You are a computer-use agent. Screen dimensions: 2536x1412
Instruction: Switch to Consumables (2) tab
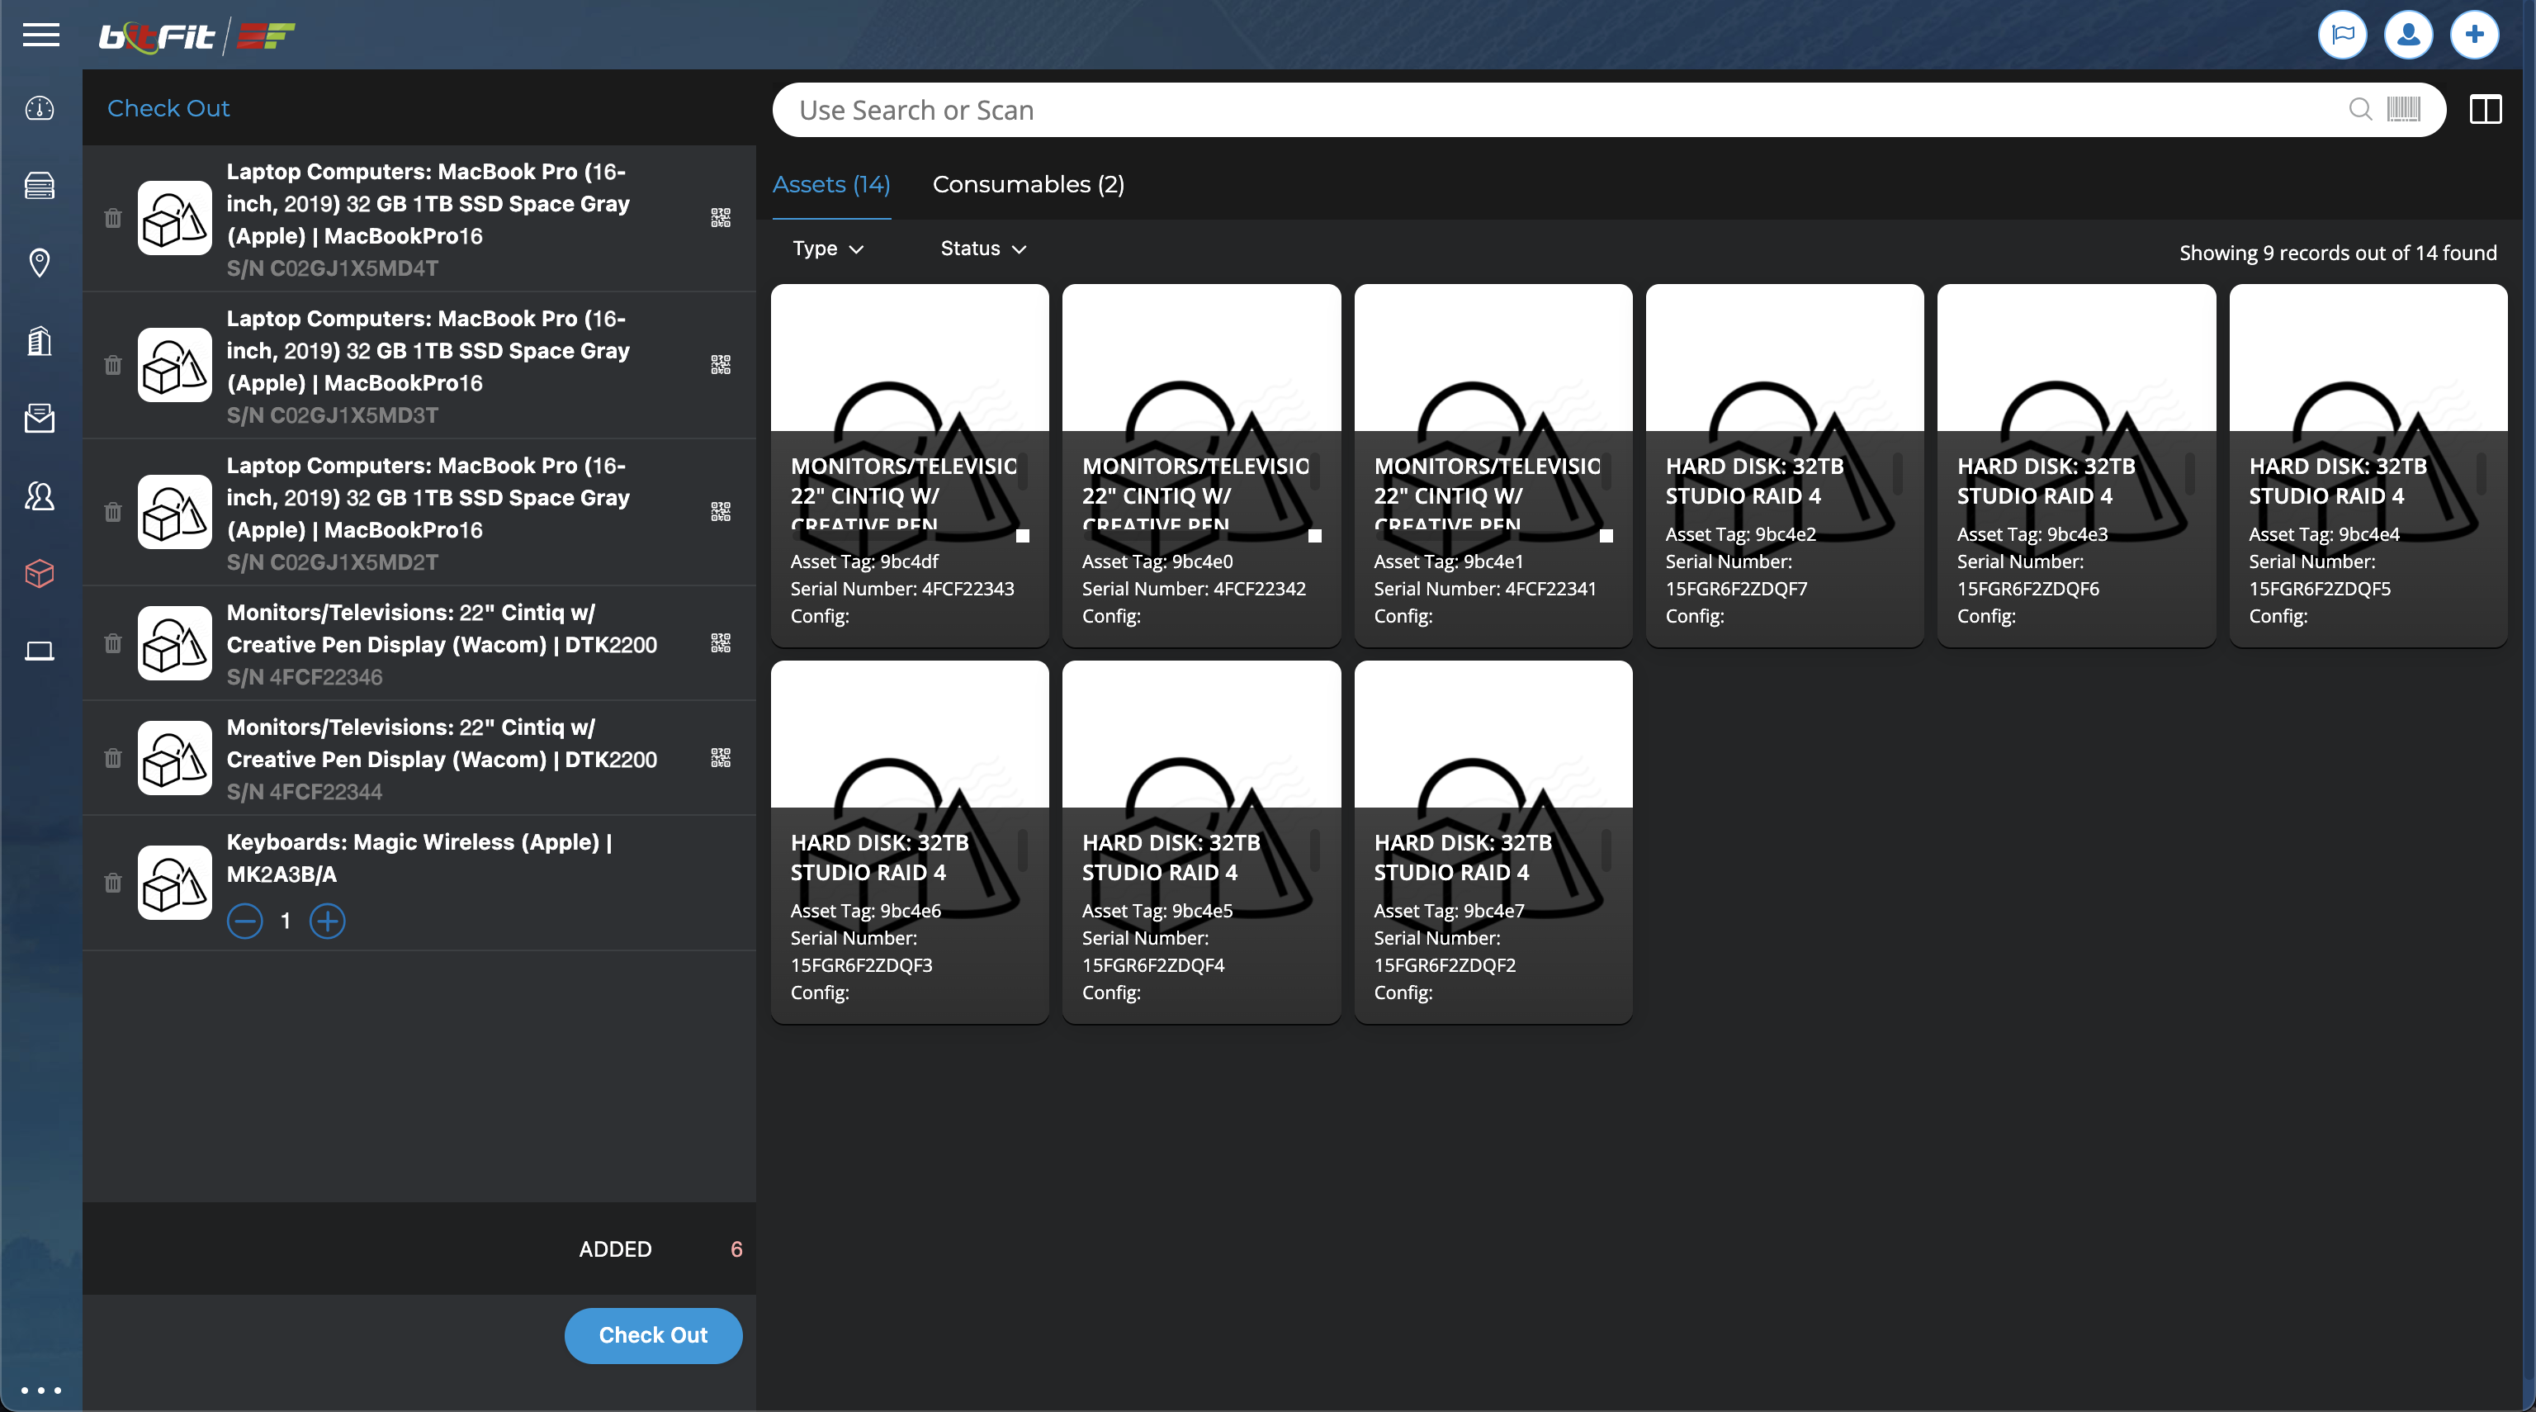pos(1028,184)
